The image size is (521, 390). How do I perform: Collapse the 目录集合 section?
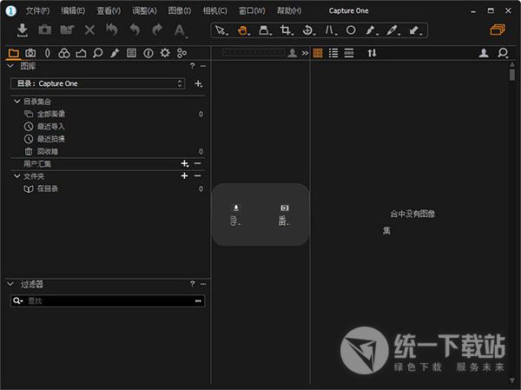[16, 102]
